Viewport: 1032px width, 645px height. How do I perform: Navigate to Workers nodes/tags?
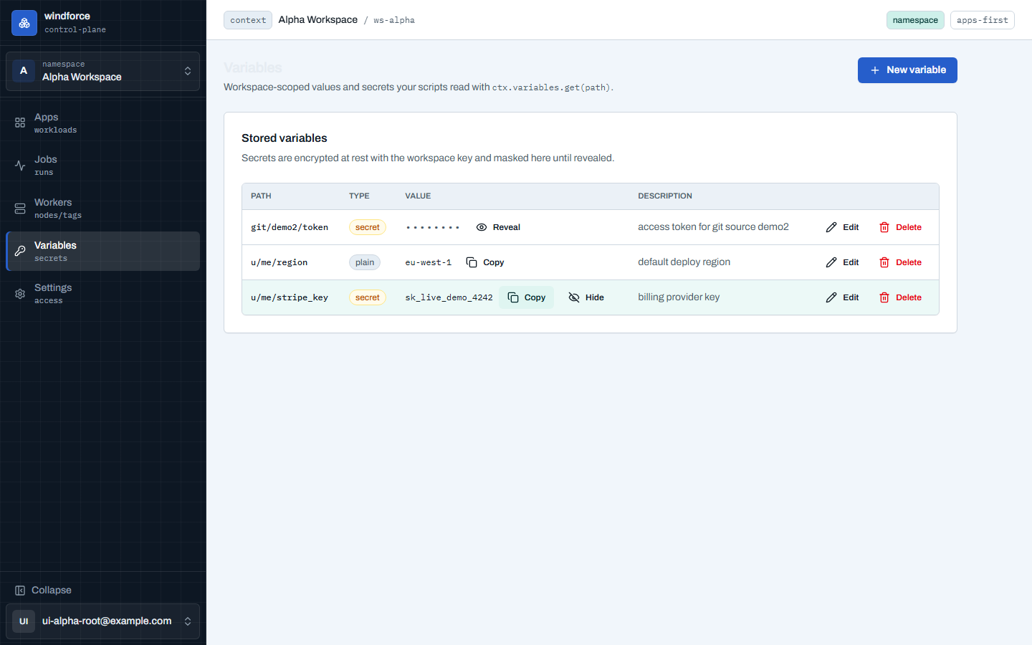pyautogui.click(x=102, y=209)
